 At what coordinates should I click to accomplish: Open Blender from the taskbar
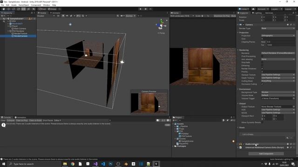(126, 164)
